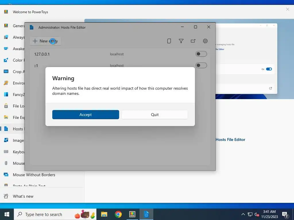Click the Environment Variables icon
The image size is (294, 220).
click(6, 83)
